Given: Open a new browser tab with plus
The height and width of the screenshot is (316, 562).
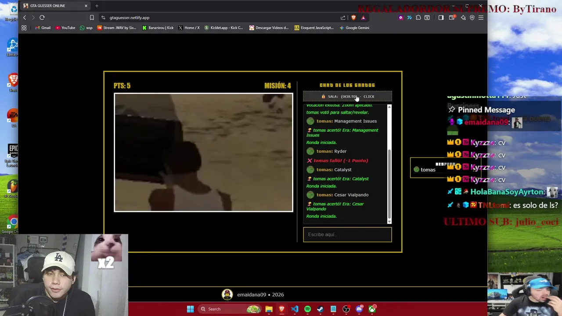Looking at the screenshot, I should [x=97, y=6].
